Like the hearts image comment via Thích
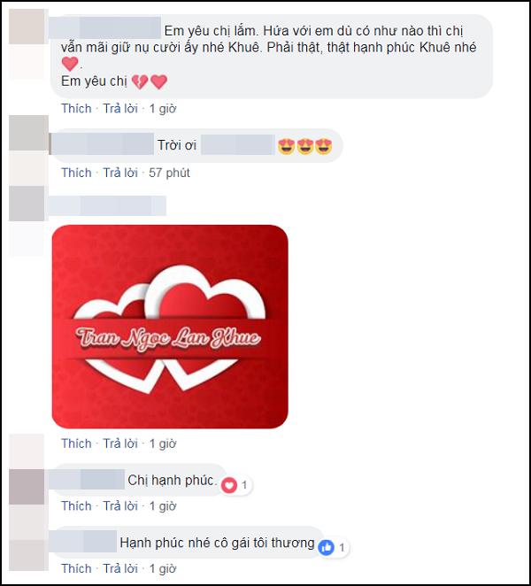The height and width of the screenshot is (586, 531). point(76,443)
